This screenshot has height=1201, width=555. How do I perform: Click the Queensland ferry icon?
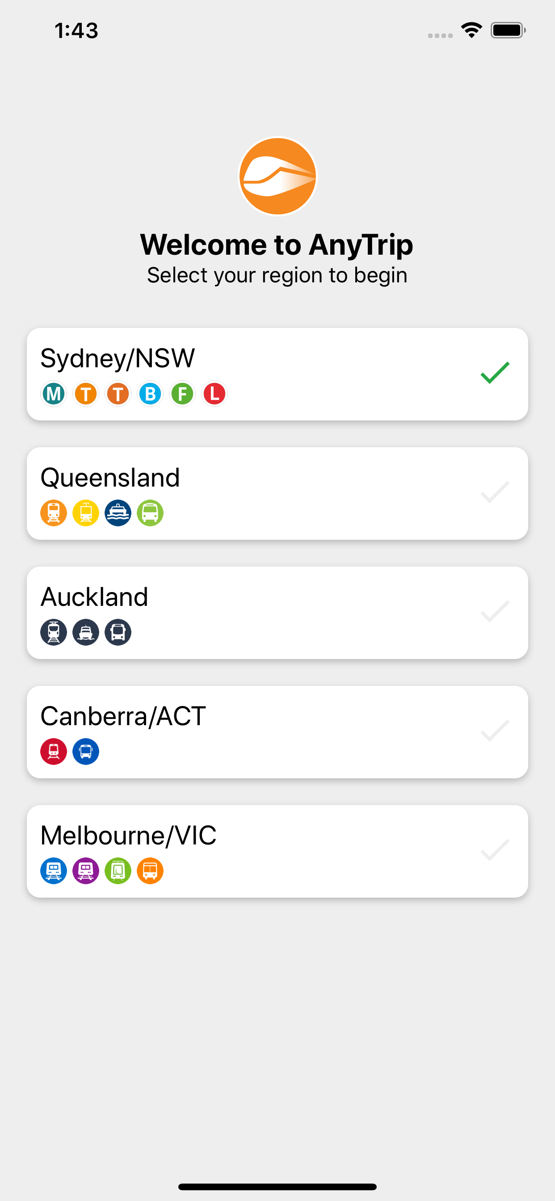pyautogui.click(x=118, y=513)
